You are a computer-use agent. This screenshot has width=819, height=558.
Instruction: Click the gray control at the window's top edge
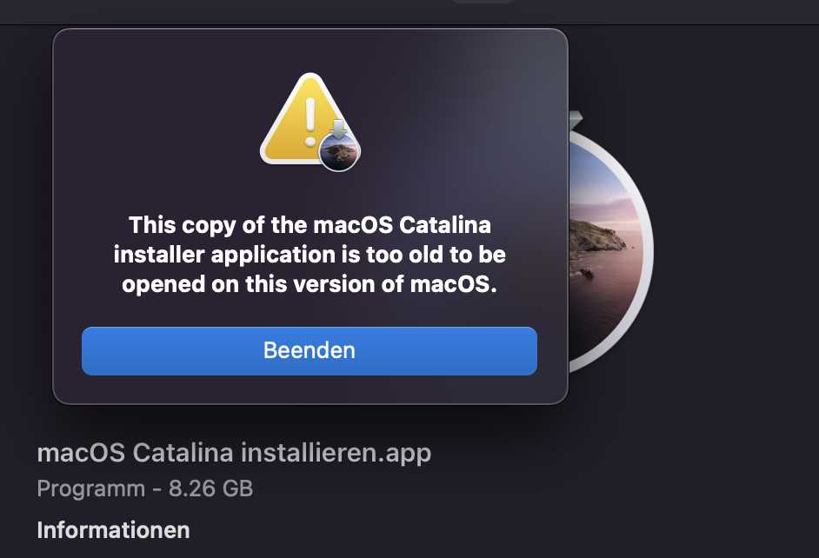[x=482, y=2]
